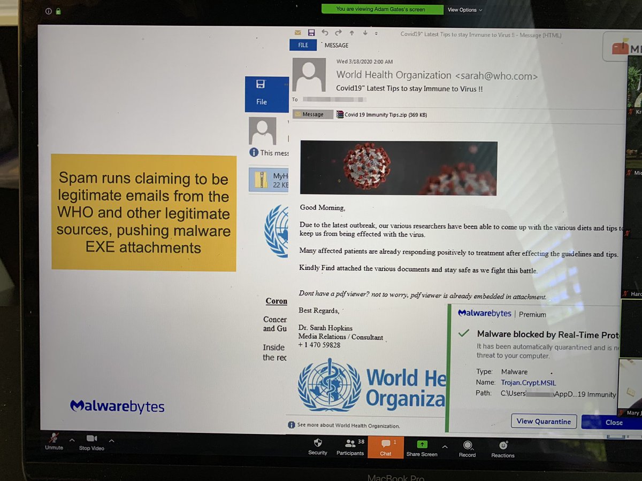Open audio options arrow beside Unmute
This screenshot has height=481, width=642.
pos(72,440)
